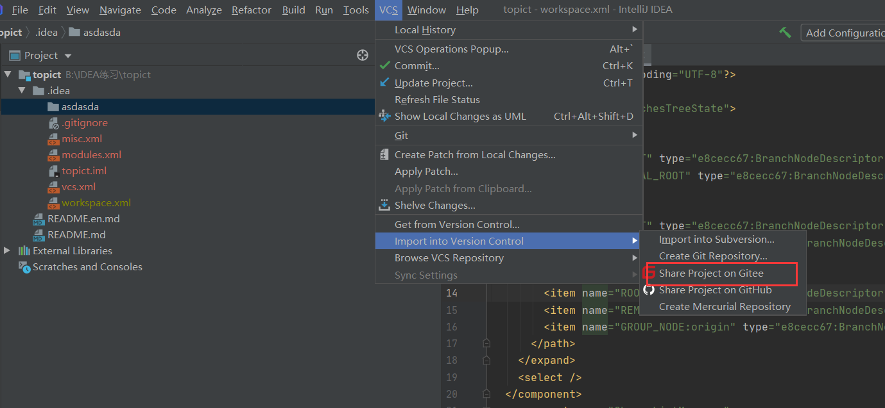Click the green Commit checkmark icon
The height and width of the screenshot is (408, 885).
tap(384, 66)
